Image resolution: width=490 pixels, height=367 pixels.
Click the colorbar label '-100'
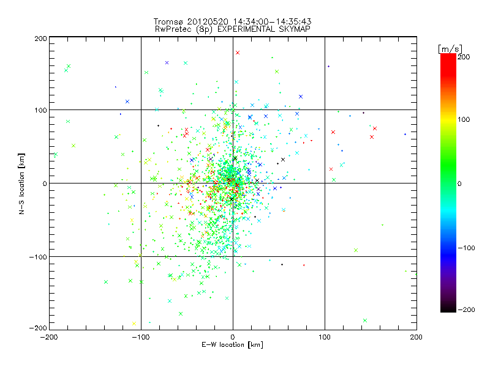coord(466,248)
